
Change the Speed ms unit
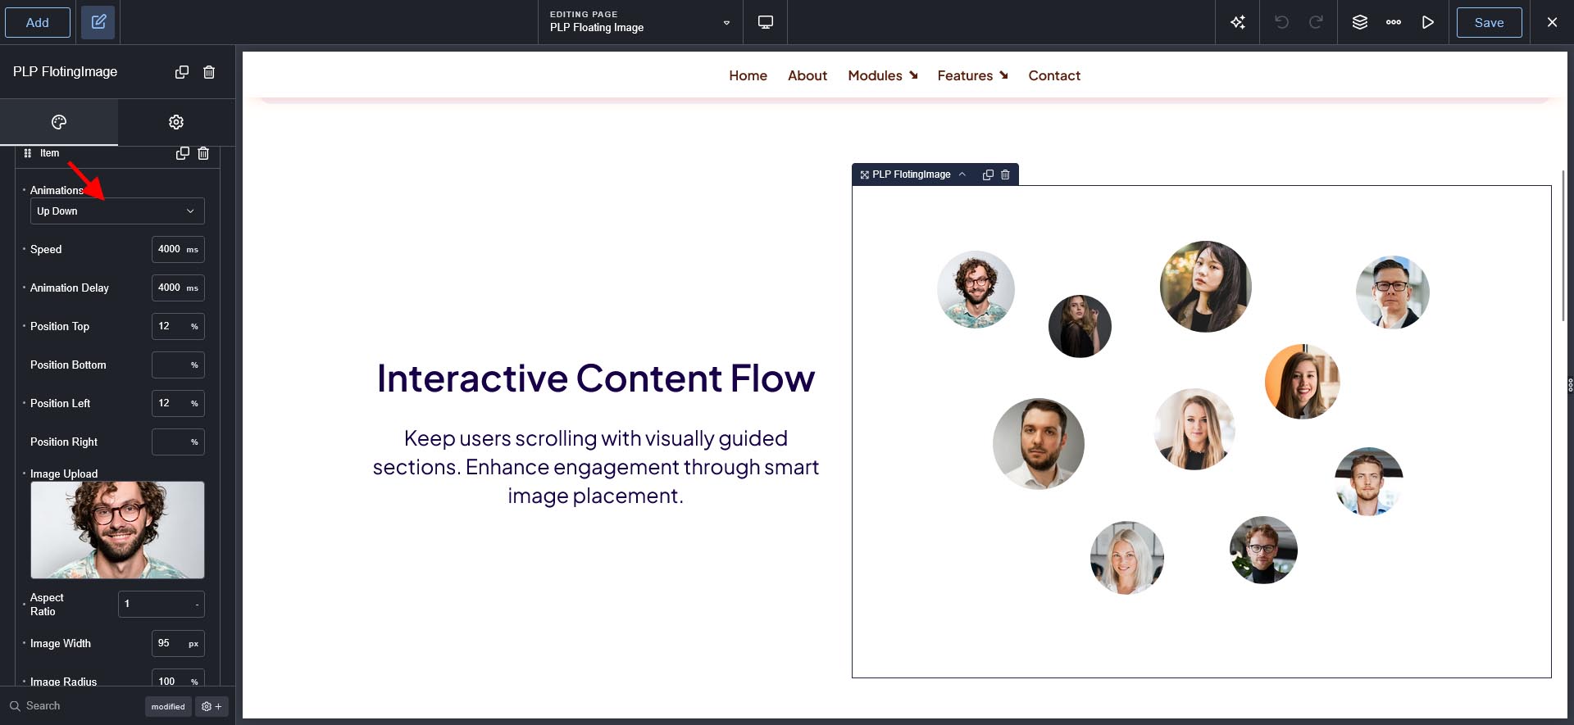pyautogui.click(x=192, y=250)
